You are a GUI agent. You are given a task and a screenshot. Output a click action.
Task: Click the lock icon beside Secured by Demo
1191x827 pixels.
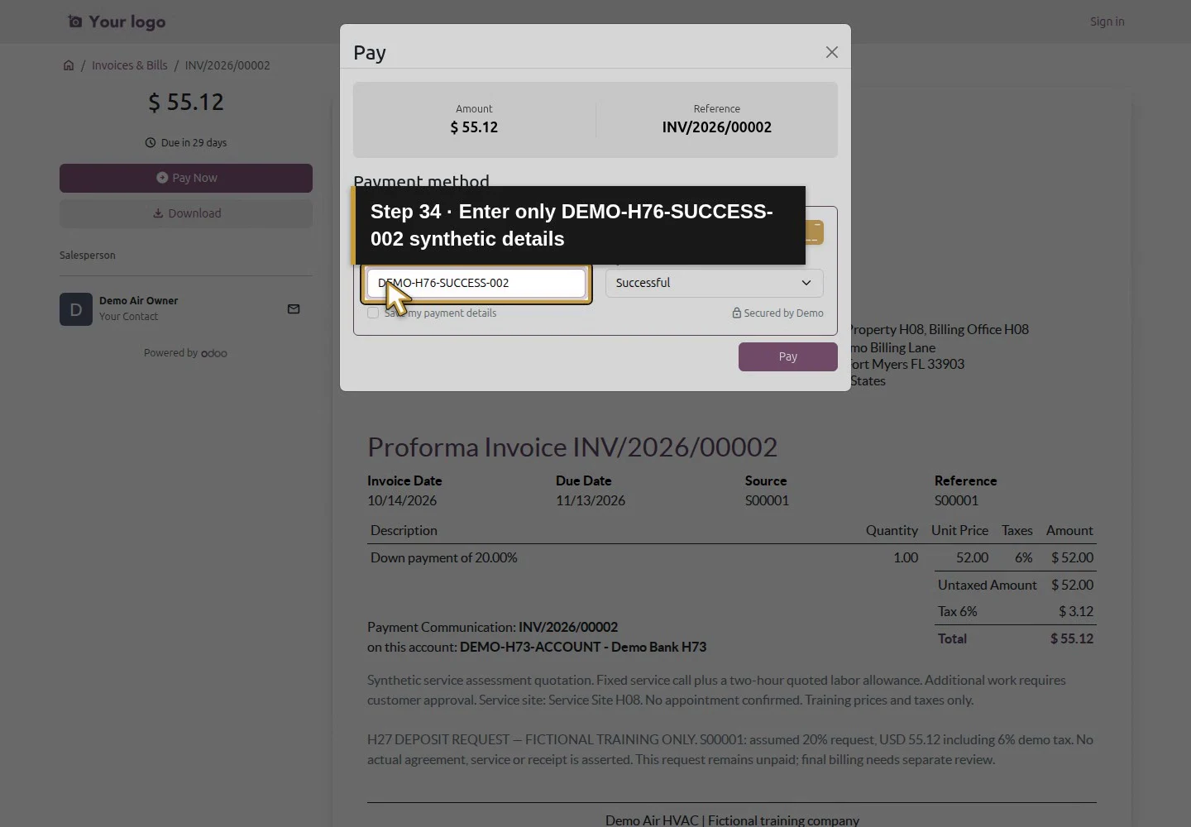[736, 313]
